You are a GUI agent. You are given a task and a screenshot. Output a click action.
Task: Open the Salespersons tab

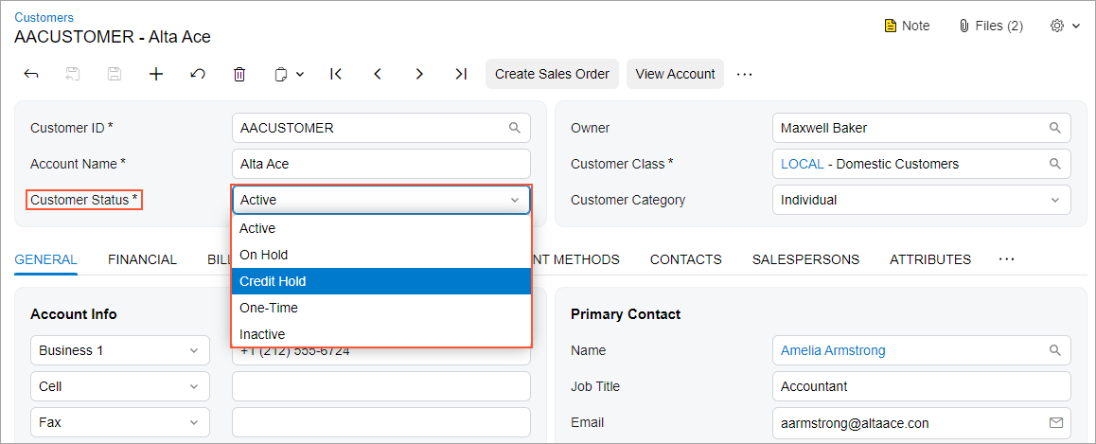coord(805,259)
